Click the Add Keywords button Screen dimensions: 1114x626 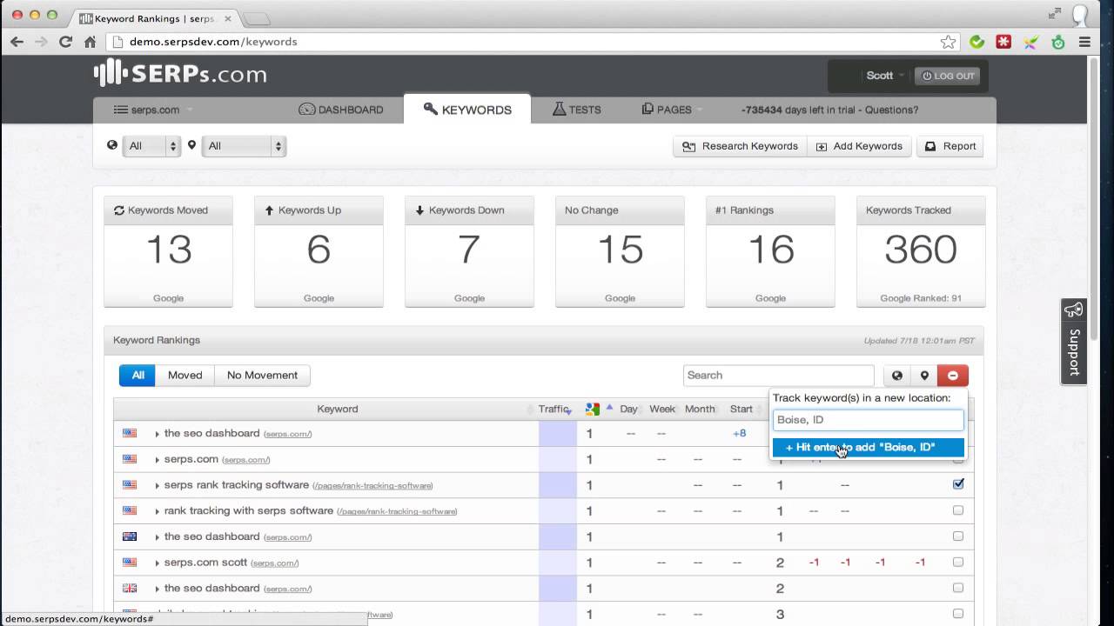(859, 146)
